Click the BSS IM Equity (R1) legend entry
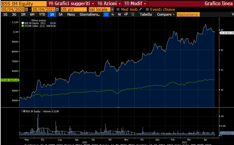 [39, 23]
